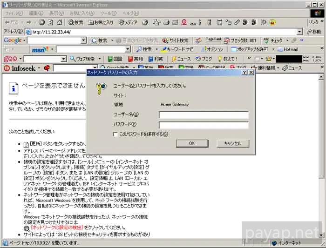Open the メディア media toolbar button
Viewport: 326px width, 248px height.
coord(128,22)
